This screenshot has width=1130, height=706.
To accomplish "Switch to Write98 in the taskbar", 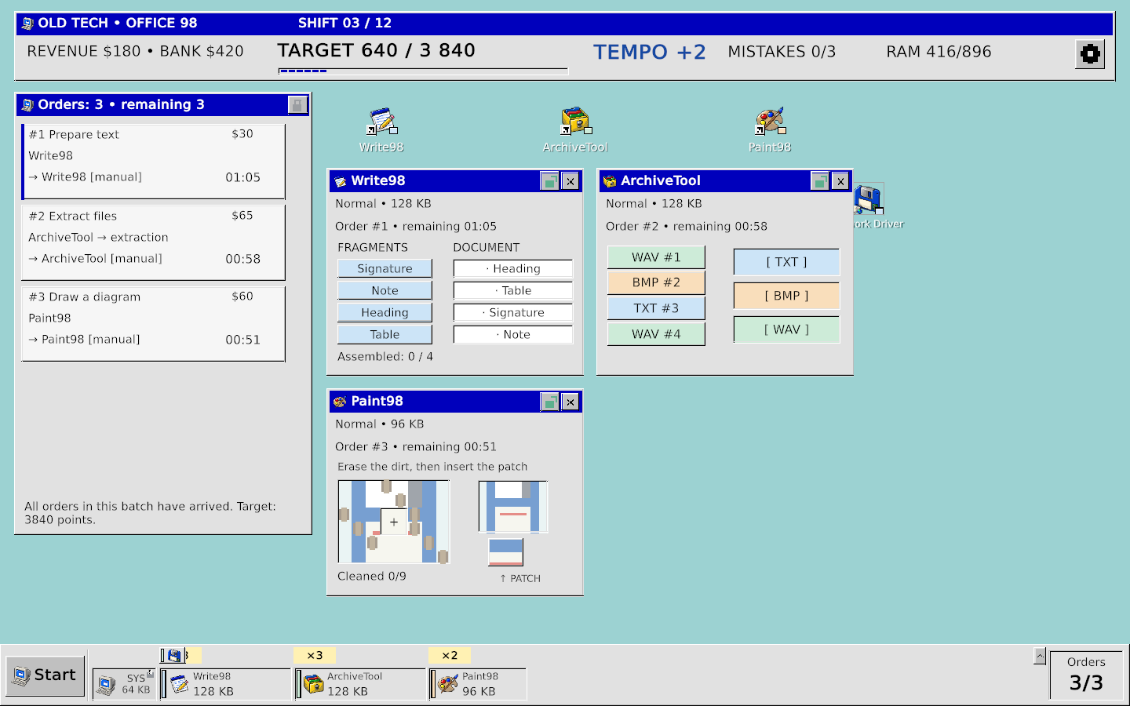I will pyautogui.click(x=226, y=683).
